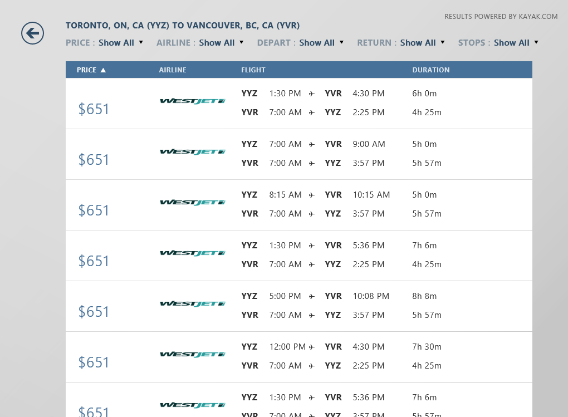Open the AIRLINE filter dropdown

pos(200,43)
